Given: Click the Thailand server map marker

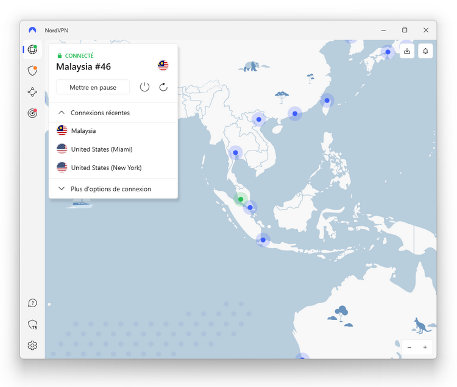Looking at the screenshot, I should click(235, 153).
